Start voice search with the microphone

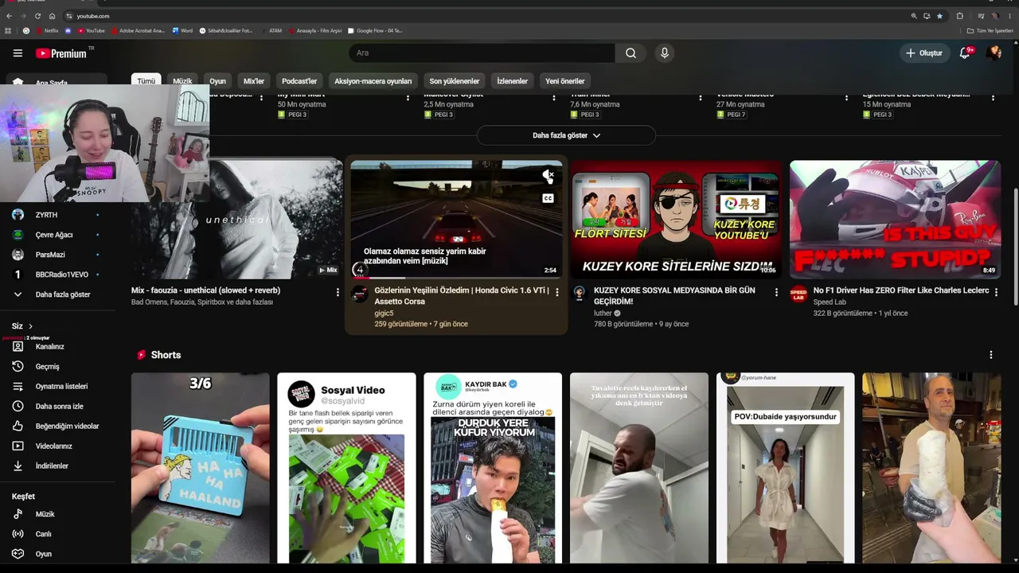665,53
